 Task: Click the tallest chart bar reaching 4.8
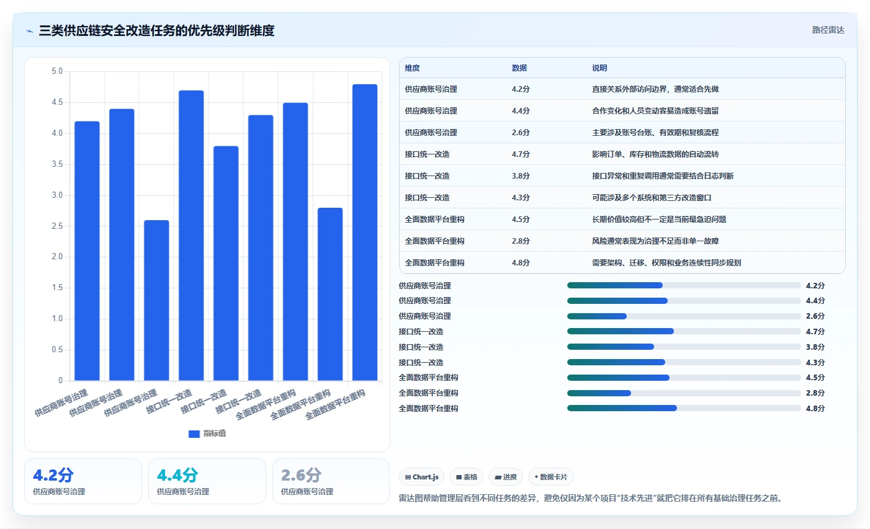365,233
